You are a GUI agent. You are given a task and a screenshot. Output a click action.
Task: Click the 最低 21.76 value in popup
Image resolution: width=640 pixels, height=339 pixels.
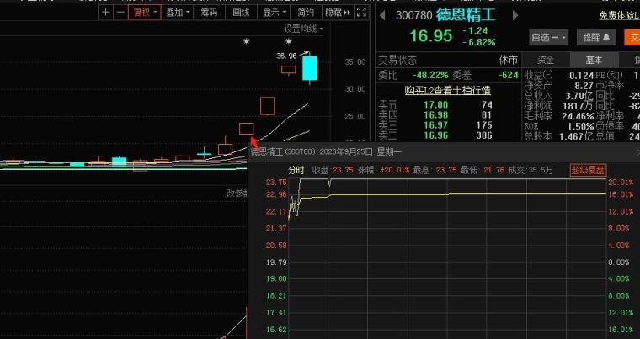coord(494,170)
